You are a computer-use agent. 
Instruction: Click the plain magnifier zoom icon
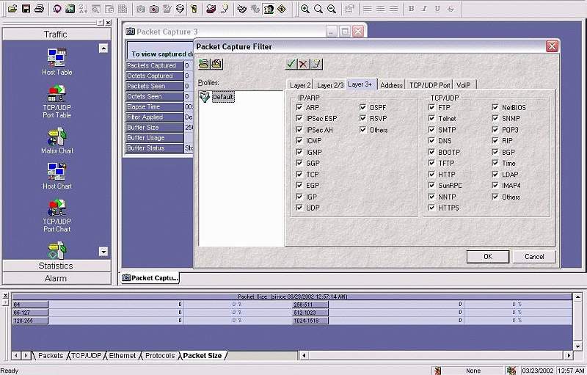pyautogui.click(x=318, y=9)
